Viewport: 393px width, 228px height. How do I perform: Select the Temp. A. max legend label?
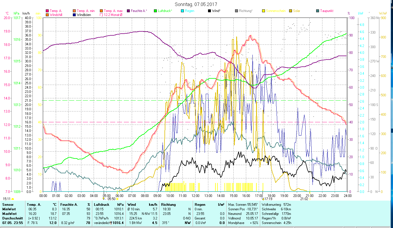tap(113, 11)
